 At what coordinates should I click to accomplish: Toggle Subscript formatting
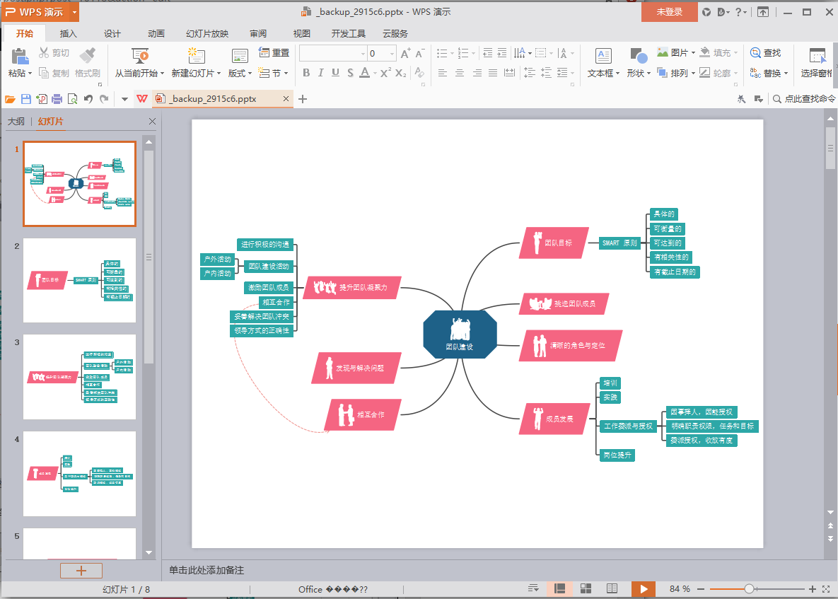401,73
